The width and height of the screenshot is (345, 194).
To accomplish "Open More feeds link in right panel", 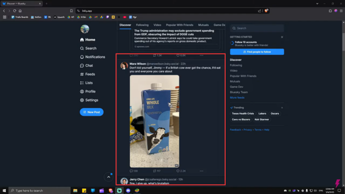I will (237, 97).
